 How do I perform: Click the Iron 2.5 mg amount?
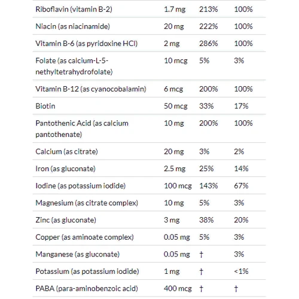point(175,169)
